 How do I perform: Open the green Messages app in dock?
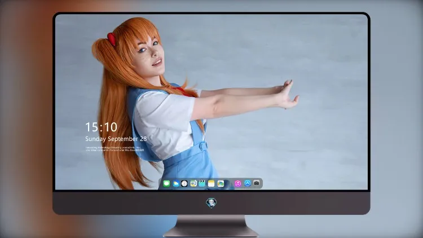tap(166, 184)
